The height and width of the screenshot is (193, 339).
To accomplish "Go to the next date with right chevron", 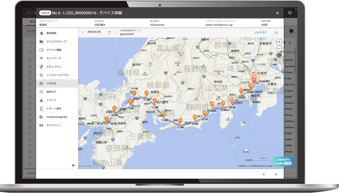I will pyautogui.click(x=116, y=32).
